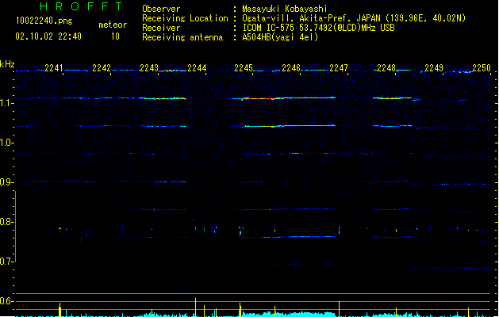499x317 pixels.
Task: Select the filename 10022240.png
Action: click(x=44, y=21)
